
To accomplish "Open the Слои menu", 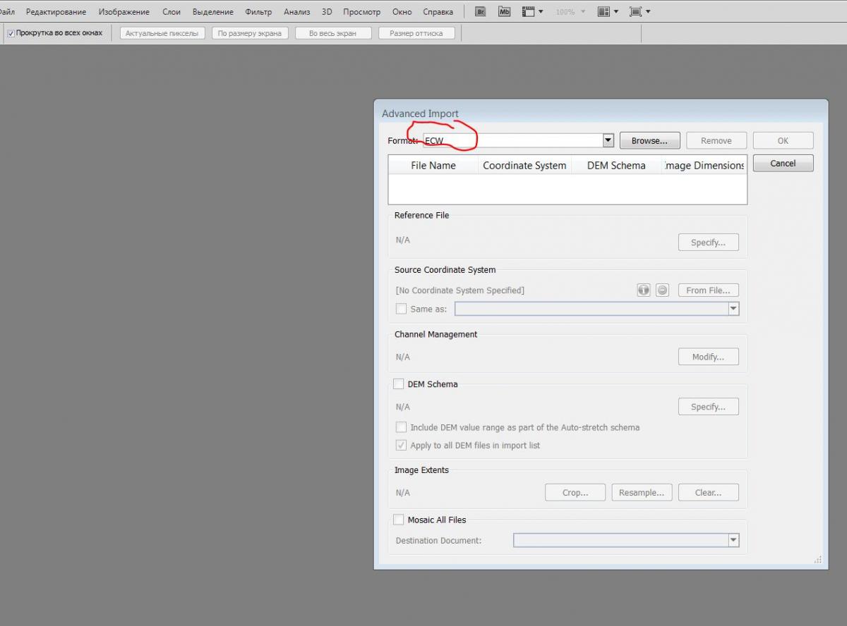I will tap(172, 12).
